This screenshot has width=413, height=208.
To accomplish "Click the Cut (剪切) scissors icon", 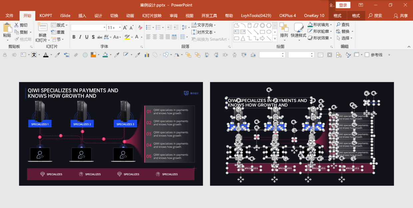I will (16, 25).
